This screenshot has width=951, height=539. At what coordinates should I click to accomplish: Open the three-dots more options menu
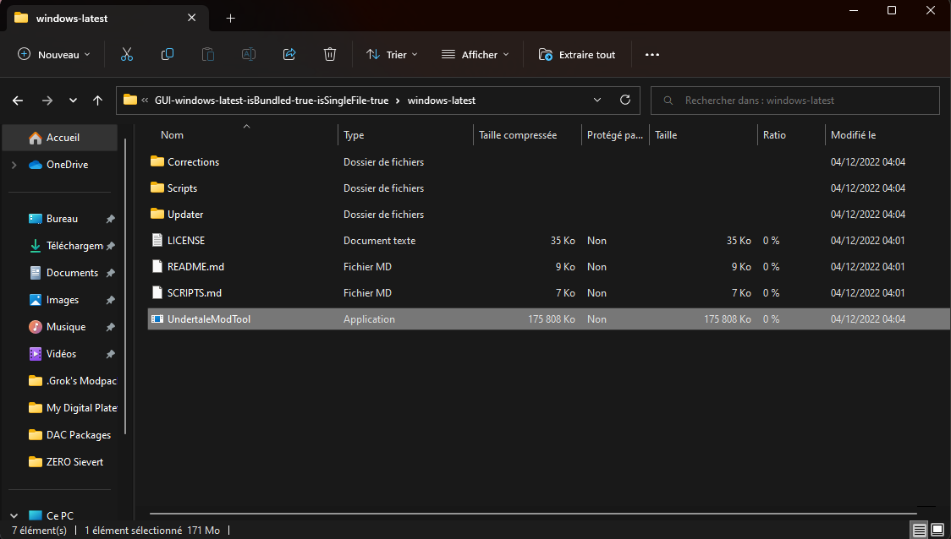[652, 55]
